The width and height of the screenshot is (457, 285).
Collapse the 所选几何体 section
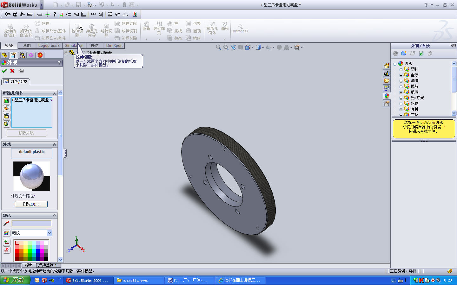click(54, 93)
